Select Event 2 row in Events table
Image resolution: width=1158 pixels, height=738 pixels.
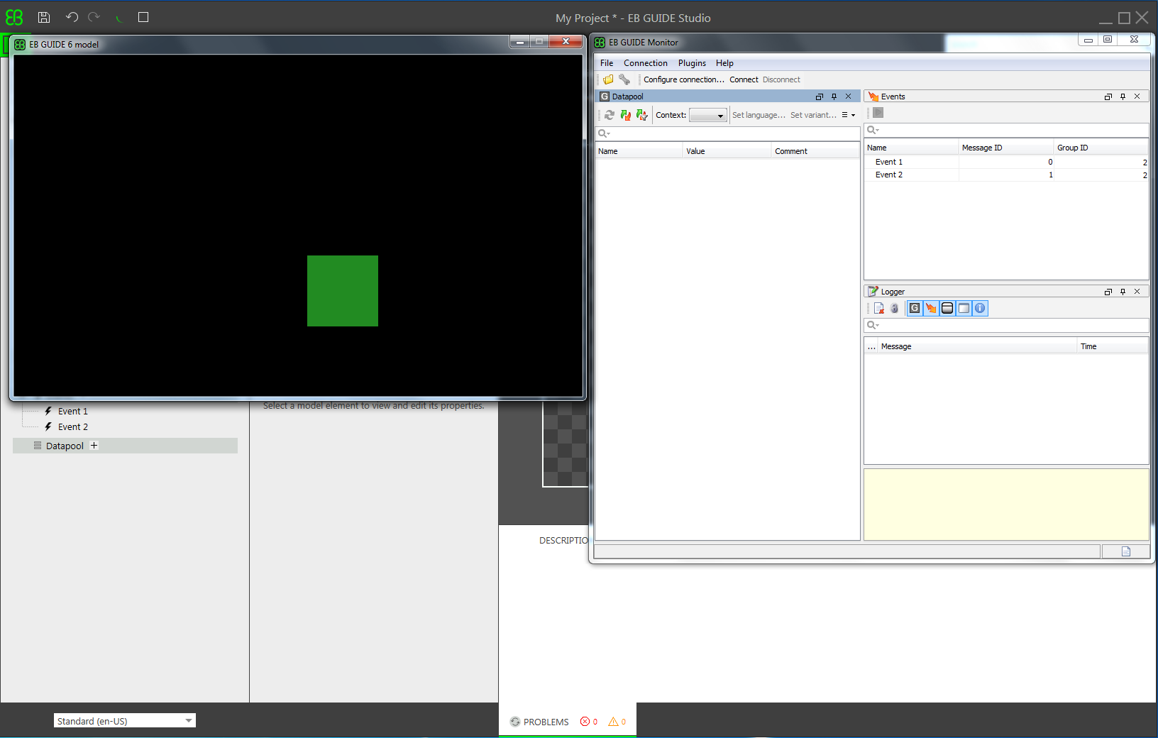[1006, 175]
